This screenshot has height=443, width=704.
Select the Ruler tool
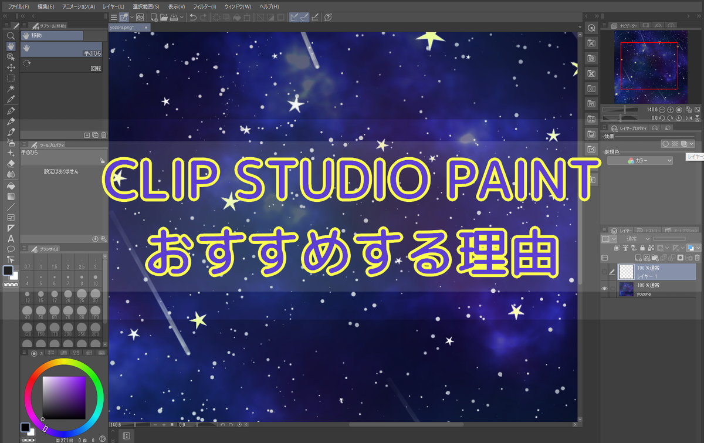(x=11, y=228)
